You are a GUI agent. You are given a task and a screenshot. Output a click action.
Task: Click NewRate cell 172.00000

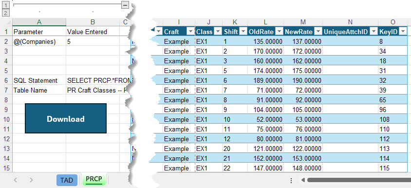(x=303, y=51)
